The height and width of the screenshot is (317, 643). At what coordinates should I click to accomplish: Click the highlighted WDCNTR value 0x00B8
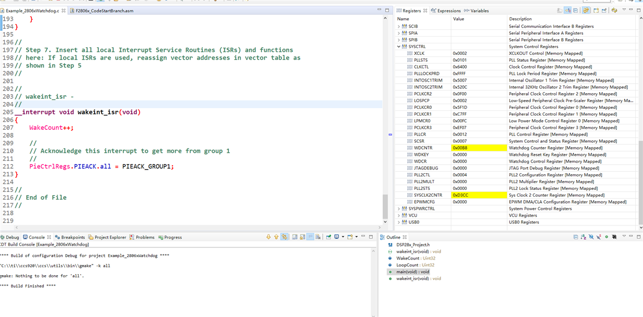[x=460, y=148]
